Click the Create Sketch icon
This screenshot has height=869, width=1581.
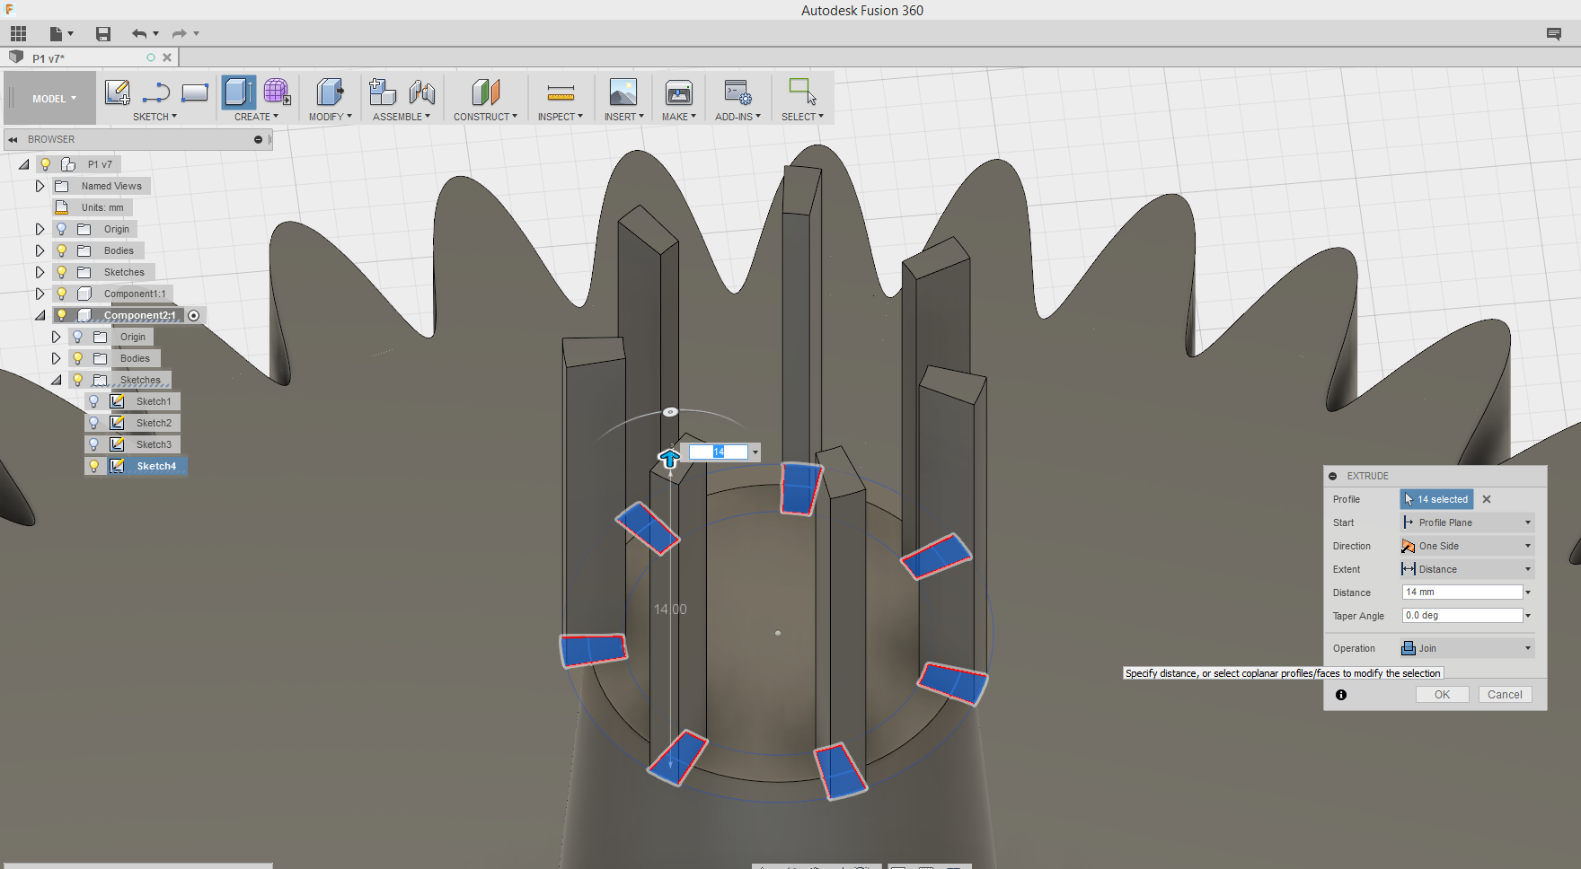[118, 92]
